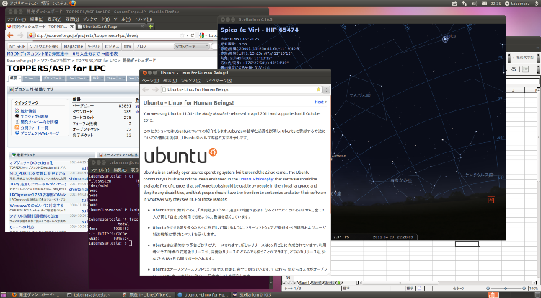Image resolution: width=541 pixels, height=298 pixels.
Task: Expand the ニュース project tab dropdown
Action: 40,79
